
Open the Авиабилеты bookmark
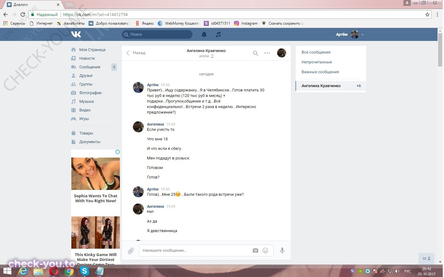click(71, 23)
